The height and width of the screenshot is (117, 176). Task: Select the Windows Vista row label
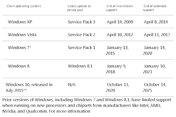22,35
